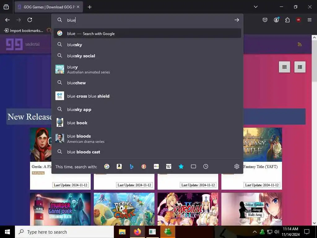Choose the 'bluesky' search suggestion
This screenshot has width=317, height=238.
click(147, 45)
